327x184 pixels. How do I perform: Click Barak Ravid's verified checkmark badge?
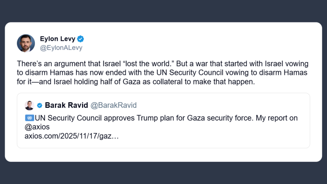pyautogui.click(x=40, y=105)
